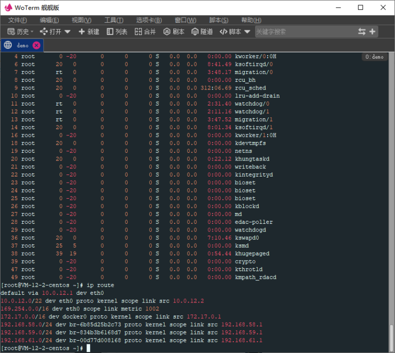The height and width of the screenshot is (353, 395).
Task: Close the demo tab with pink X
Action: pyautogui.click(x=37, y=45)
